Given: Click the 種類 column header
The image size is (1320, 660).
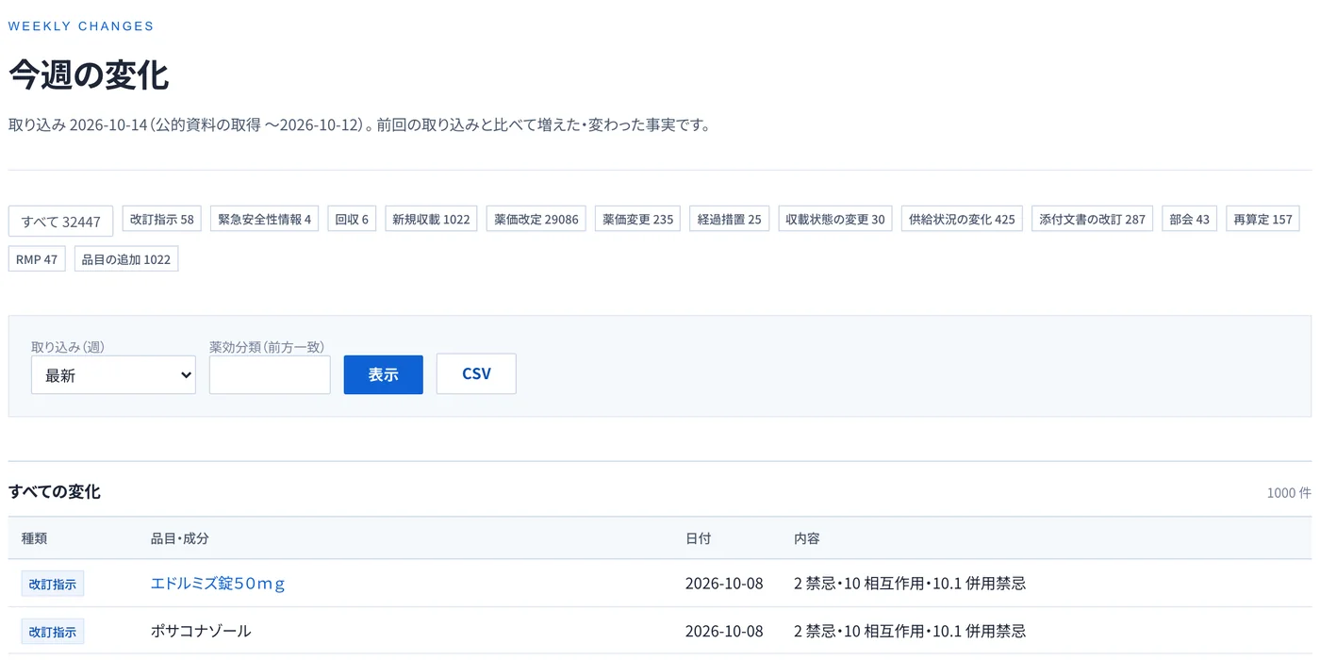Looking at the screenshot, I should coord(34,538).
